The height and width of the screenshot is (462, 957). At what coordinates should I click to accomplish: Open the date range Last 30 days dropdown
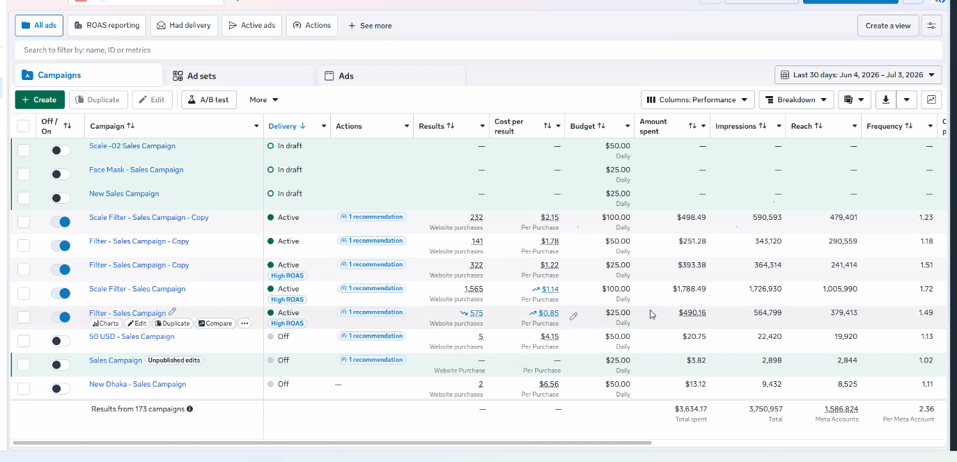click(858, 74)
